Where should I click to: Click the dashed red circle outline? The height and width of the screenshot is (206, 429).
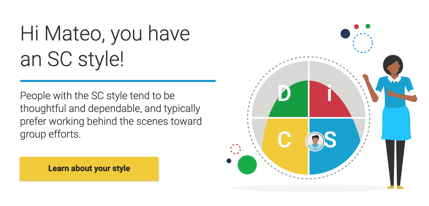(x=235, y=149)
